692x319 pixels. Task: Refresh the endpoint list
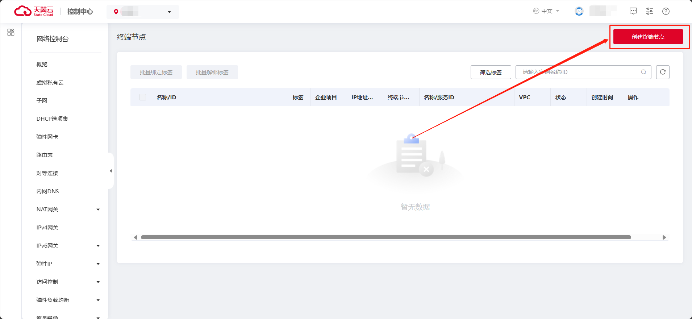pyautogui.click(x=663, y=72)
